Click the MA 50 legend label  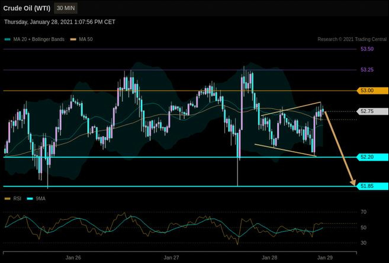tap(86, 39)
